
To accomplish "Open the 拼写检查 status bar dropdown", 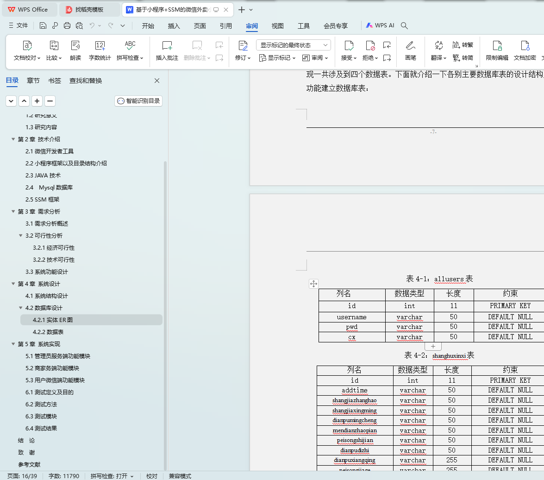I will [132, 476].
